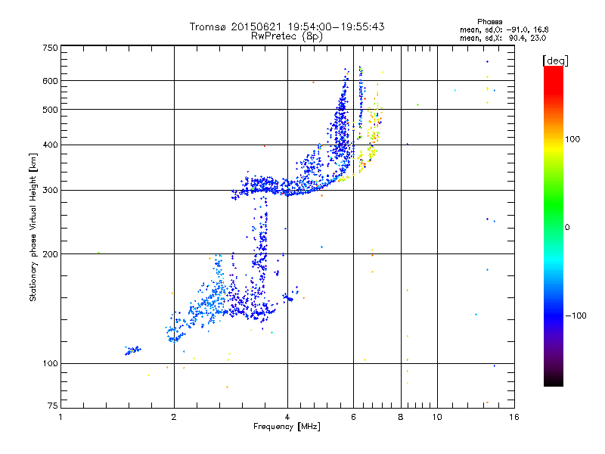The image size is (605, 454).
Task: Click the '[deg]' colorbar unit label
Action: point(555,61)
